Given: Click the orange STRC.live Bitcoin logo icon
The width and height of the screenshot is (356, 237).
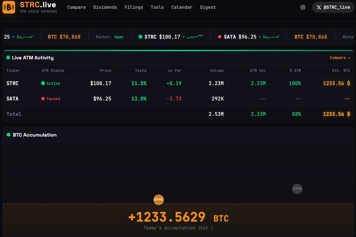Looking at the screenshot, I should [x=8, y=7].
